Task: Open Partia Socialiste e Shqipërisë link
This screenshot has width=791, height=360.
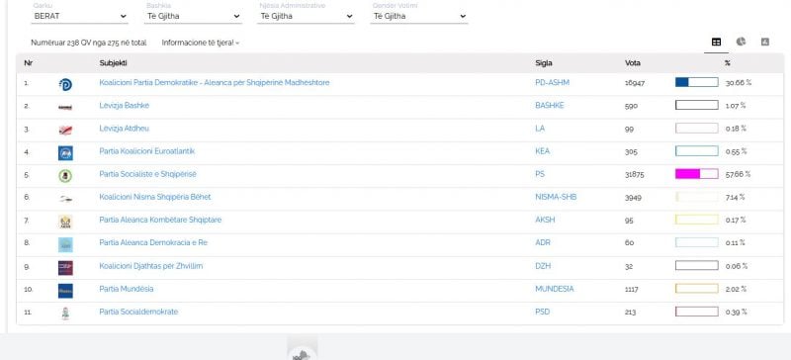Action: pyautogui.click(x=147, y=174)
